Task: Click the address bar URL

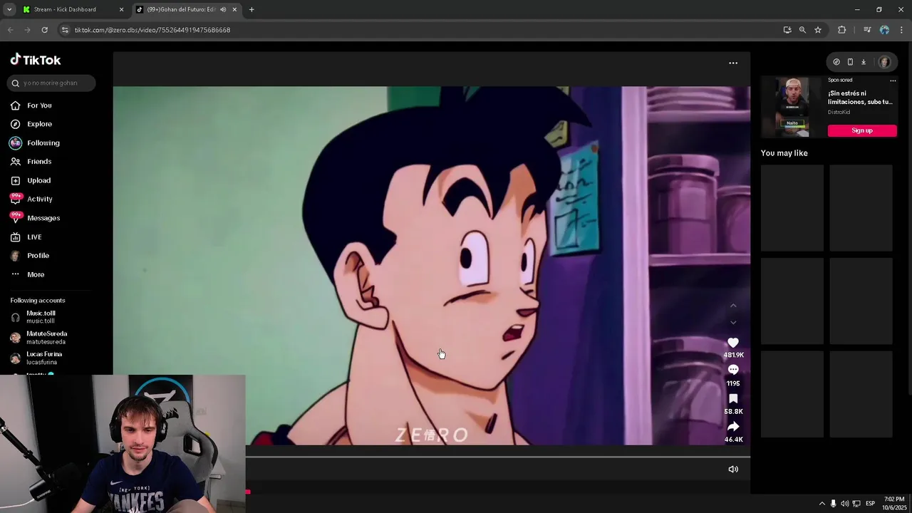Action: 152,30
